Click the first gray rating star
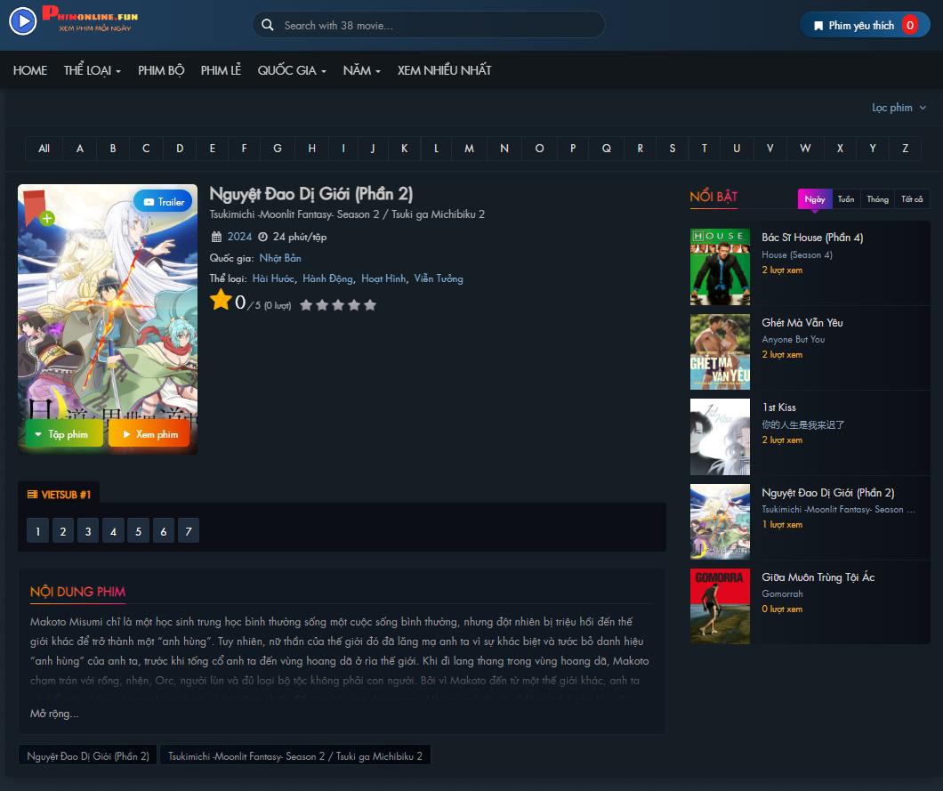Screen dimensions: 943x791 point(306,305)
